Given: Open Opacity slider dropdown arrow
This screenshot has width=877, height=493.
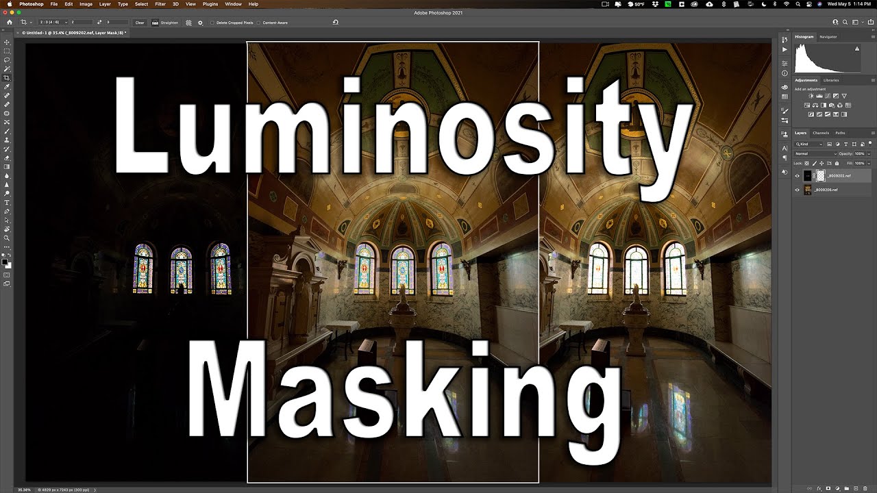Looking at the screenshot, I should coord(869,153).
